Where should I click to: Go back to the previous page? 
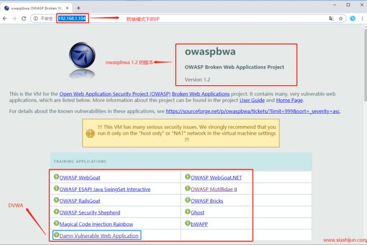pyautogui.click(x=5, y=19)
